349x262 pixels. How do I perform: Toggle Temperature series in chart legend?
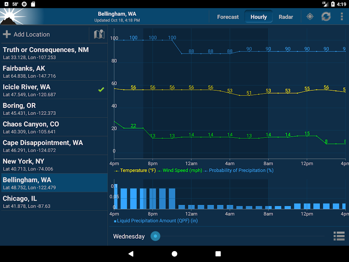pyautogui.click(x=135, y=171)
